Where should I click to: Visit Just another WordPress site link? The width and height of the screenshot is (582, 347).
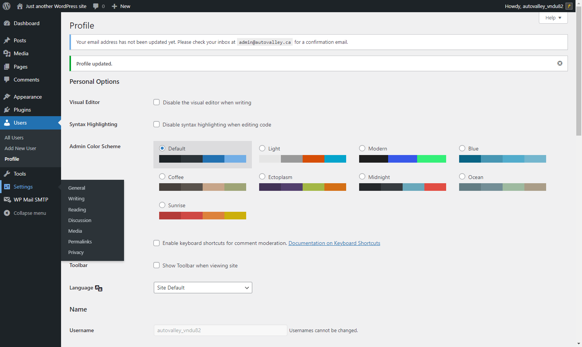(56, 6)
